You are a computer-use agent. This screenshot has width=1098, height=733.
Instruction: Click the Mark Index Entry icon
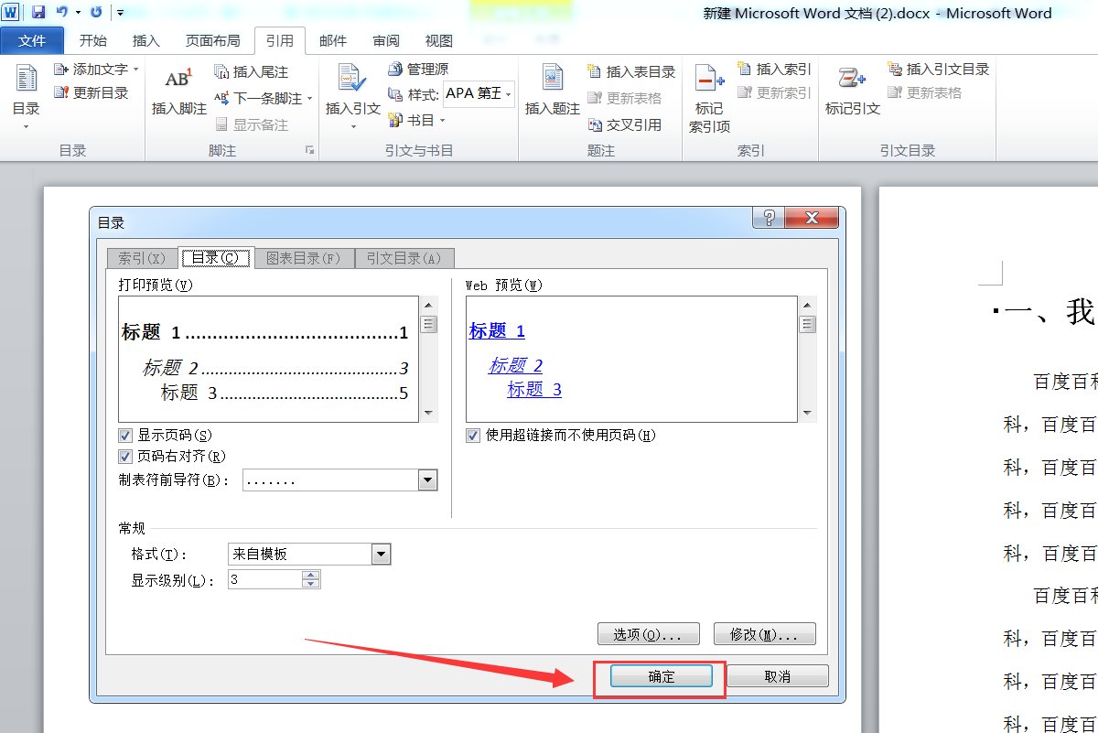(709, 81)
